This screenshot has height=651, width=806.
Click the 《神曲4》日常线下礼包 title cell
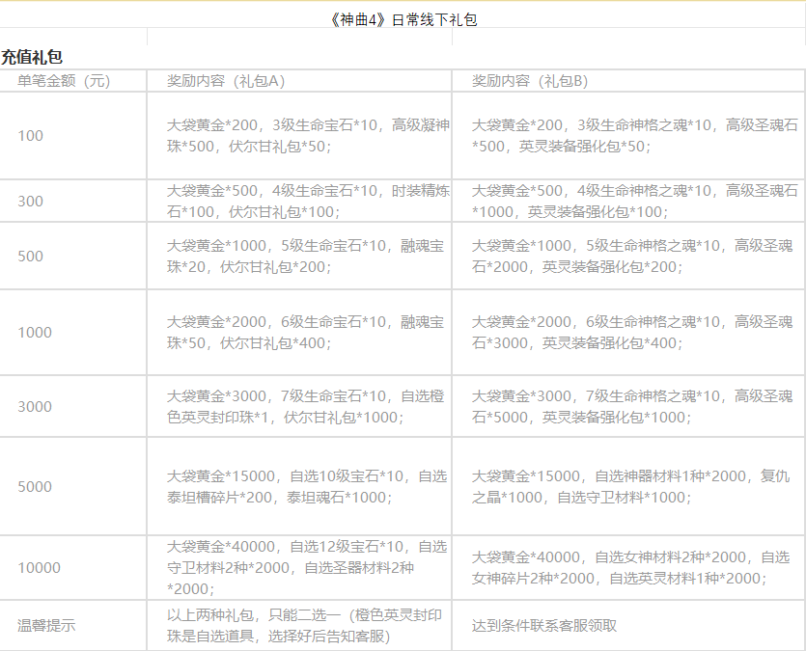click(x=403, y=19)
